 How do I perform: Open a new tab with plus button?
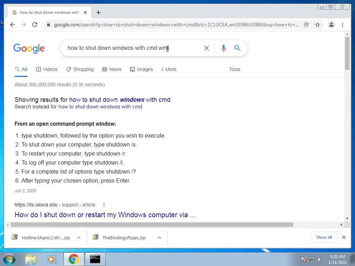(98, 12)
